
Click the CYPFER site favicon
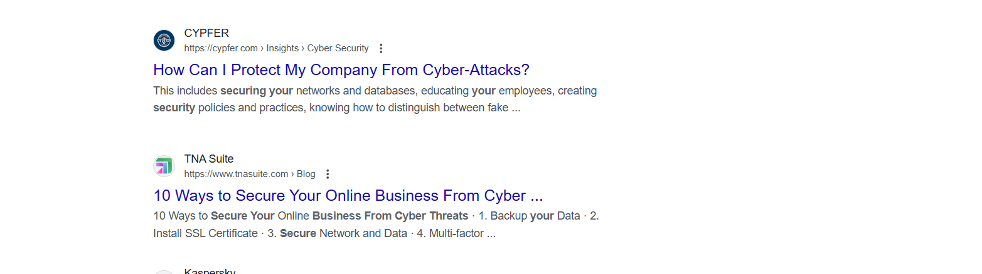click(x=164, y=40)
